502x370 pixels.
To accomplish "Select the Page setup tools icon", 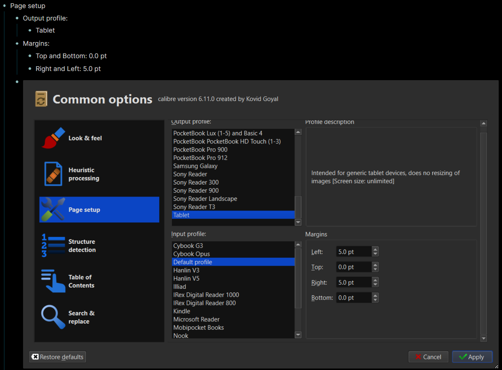I will pos(53,210).
